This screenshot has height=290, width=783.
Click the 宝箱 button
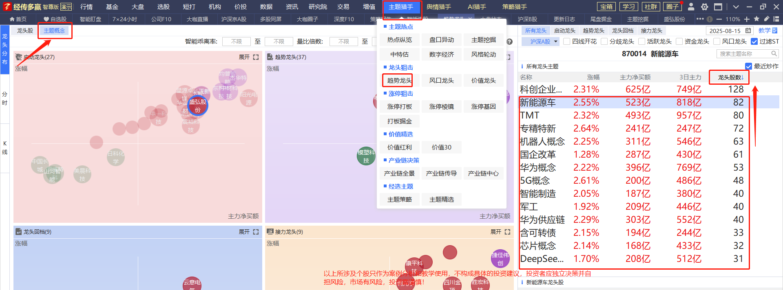(606, 7)
